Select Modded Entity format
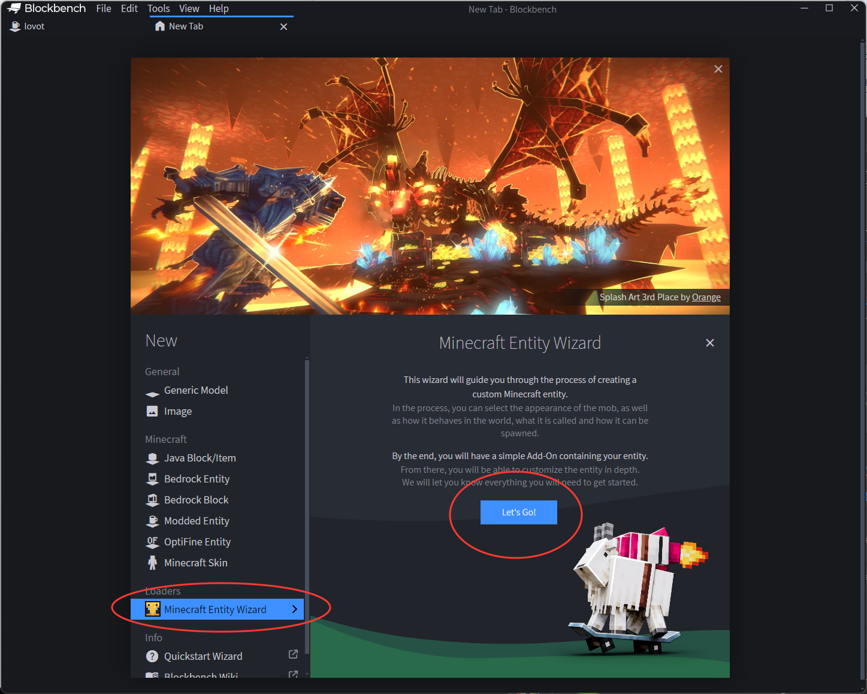Image resolution: width=867 pixels, height=694 pixels. (x=217, y=521)
